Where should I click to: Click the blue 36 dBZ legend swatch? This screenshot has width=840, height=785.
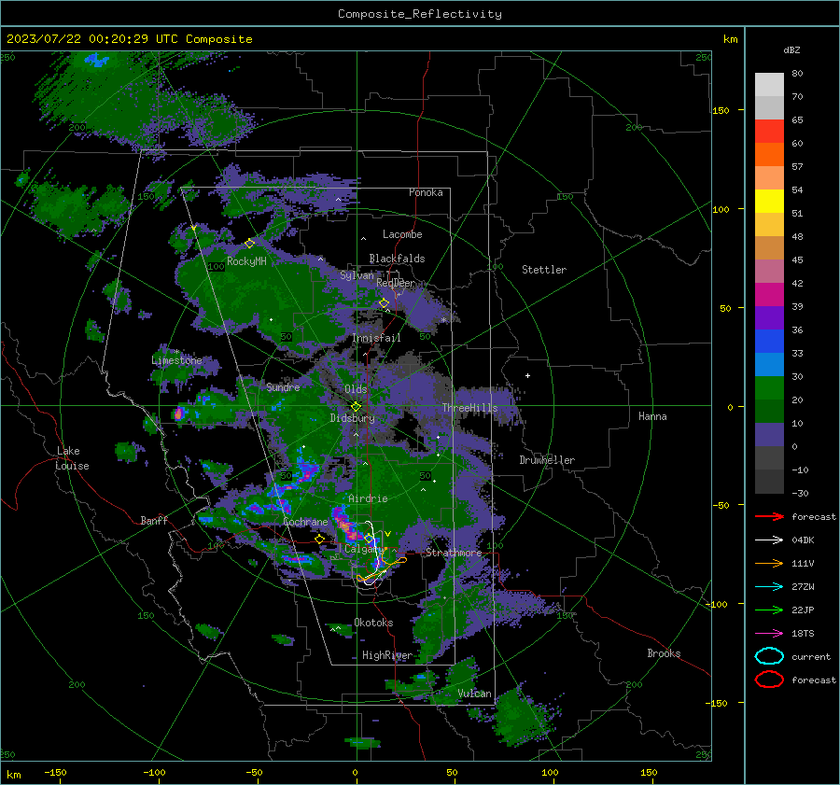click(x=769, y=341)
